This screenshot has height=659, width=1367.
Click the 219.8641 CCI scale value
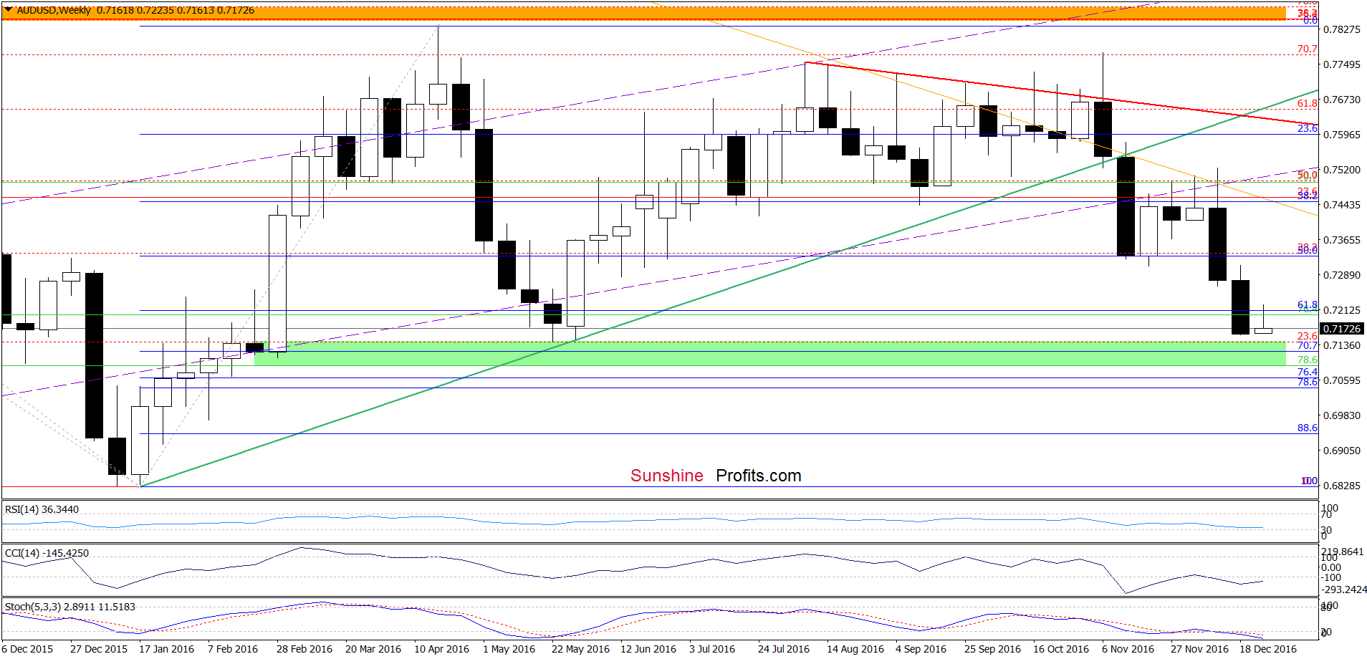point(1343,552)
